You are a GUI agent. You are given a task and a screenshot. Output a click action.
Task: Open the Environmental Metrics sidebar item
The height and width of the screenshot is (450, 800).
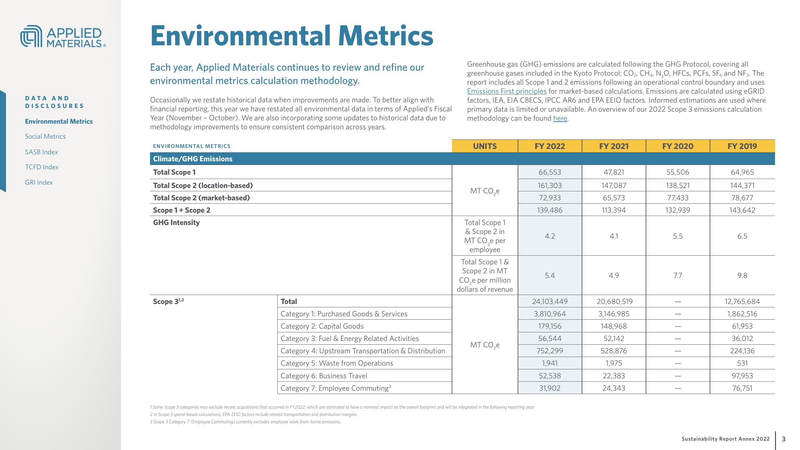click(59, 121)
